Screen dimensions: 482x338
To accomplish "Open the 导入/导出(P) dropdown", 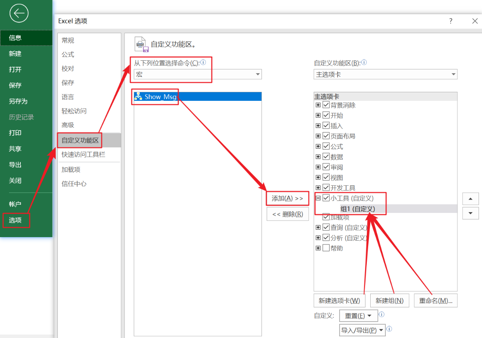I will tap(362, 330).
